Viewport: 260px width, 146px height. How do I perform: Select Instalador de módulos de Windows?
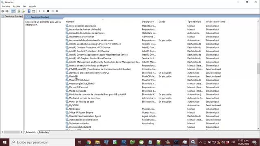87,33
